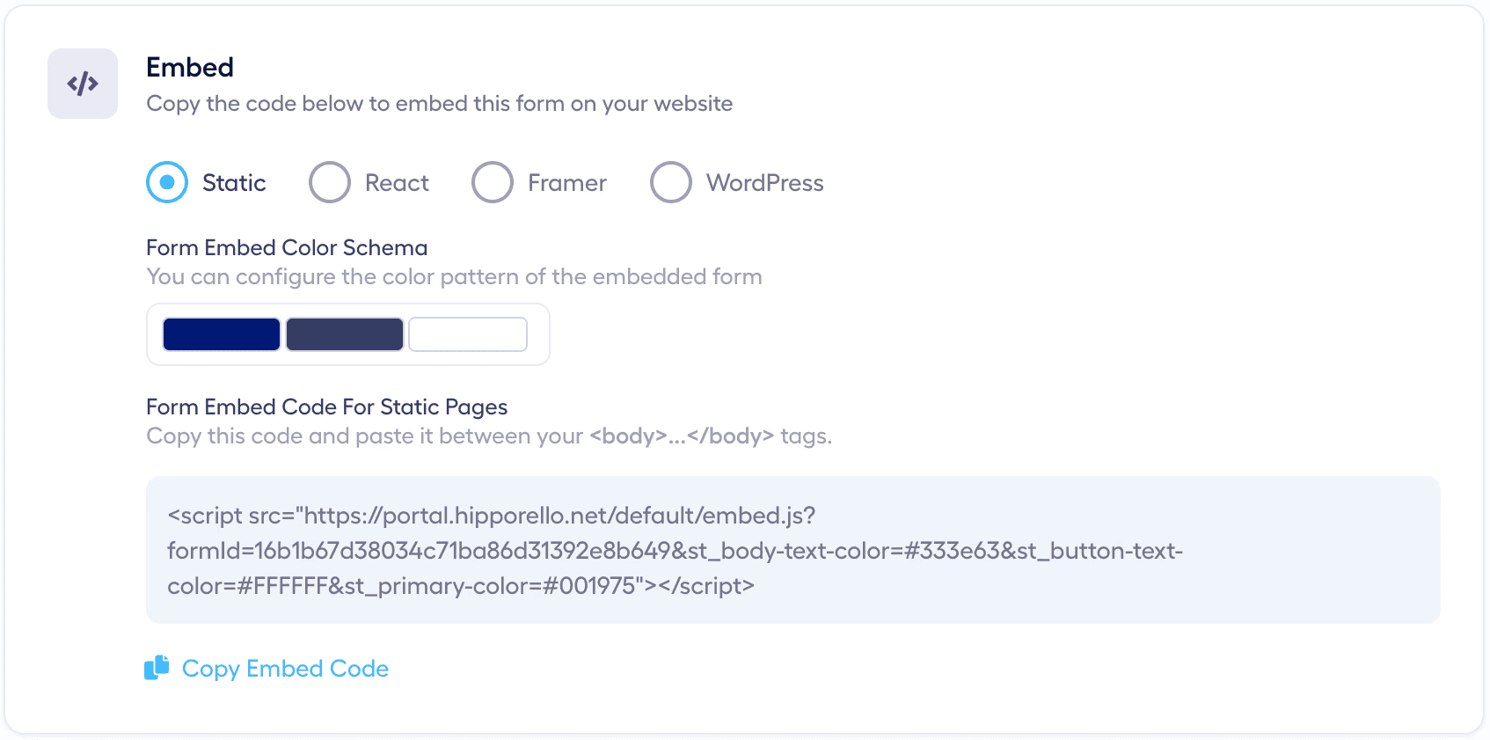Image resolution: width=1490 pixels, height=740 pixels.
Task: Click the Embed section heading
Action: tap(190, 67)
